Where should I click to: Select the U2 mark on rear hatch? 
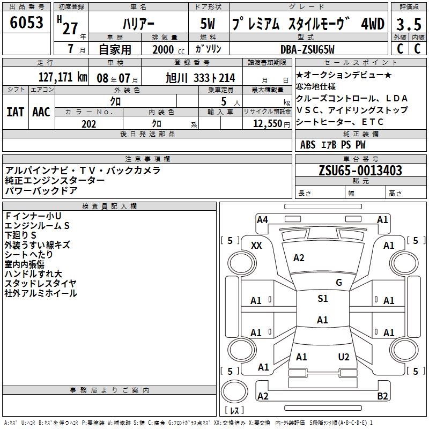pos(344,357)
